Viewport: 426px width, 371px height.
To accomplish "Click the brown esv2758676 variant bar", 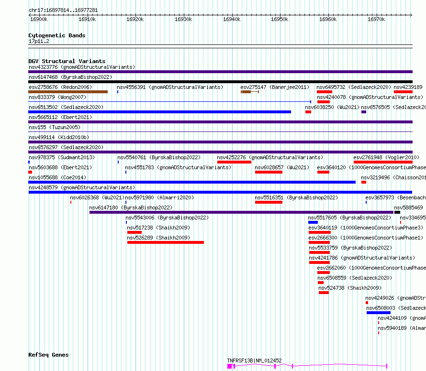I will pyautogui.click(x=68, y=92).
